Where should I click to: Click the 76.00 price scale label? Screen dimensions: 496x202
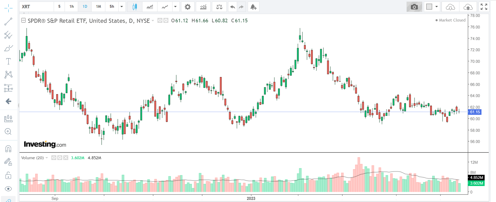point(475,27)
